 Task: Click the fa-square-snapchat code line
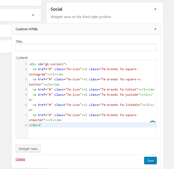click(x=86, y=115)
